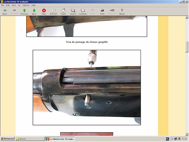This screenshot has height=142, width=189.
Task: Open the Go menu
Action: 19,5
